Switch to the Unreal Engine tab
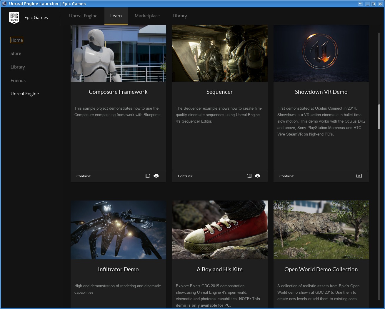385x309 pixels. pyautogui.click(x=83, y=16)
